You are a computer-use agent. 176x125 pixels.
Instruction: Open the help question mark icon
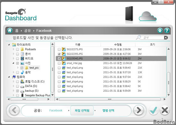(167, 30)
